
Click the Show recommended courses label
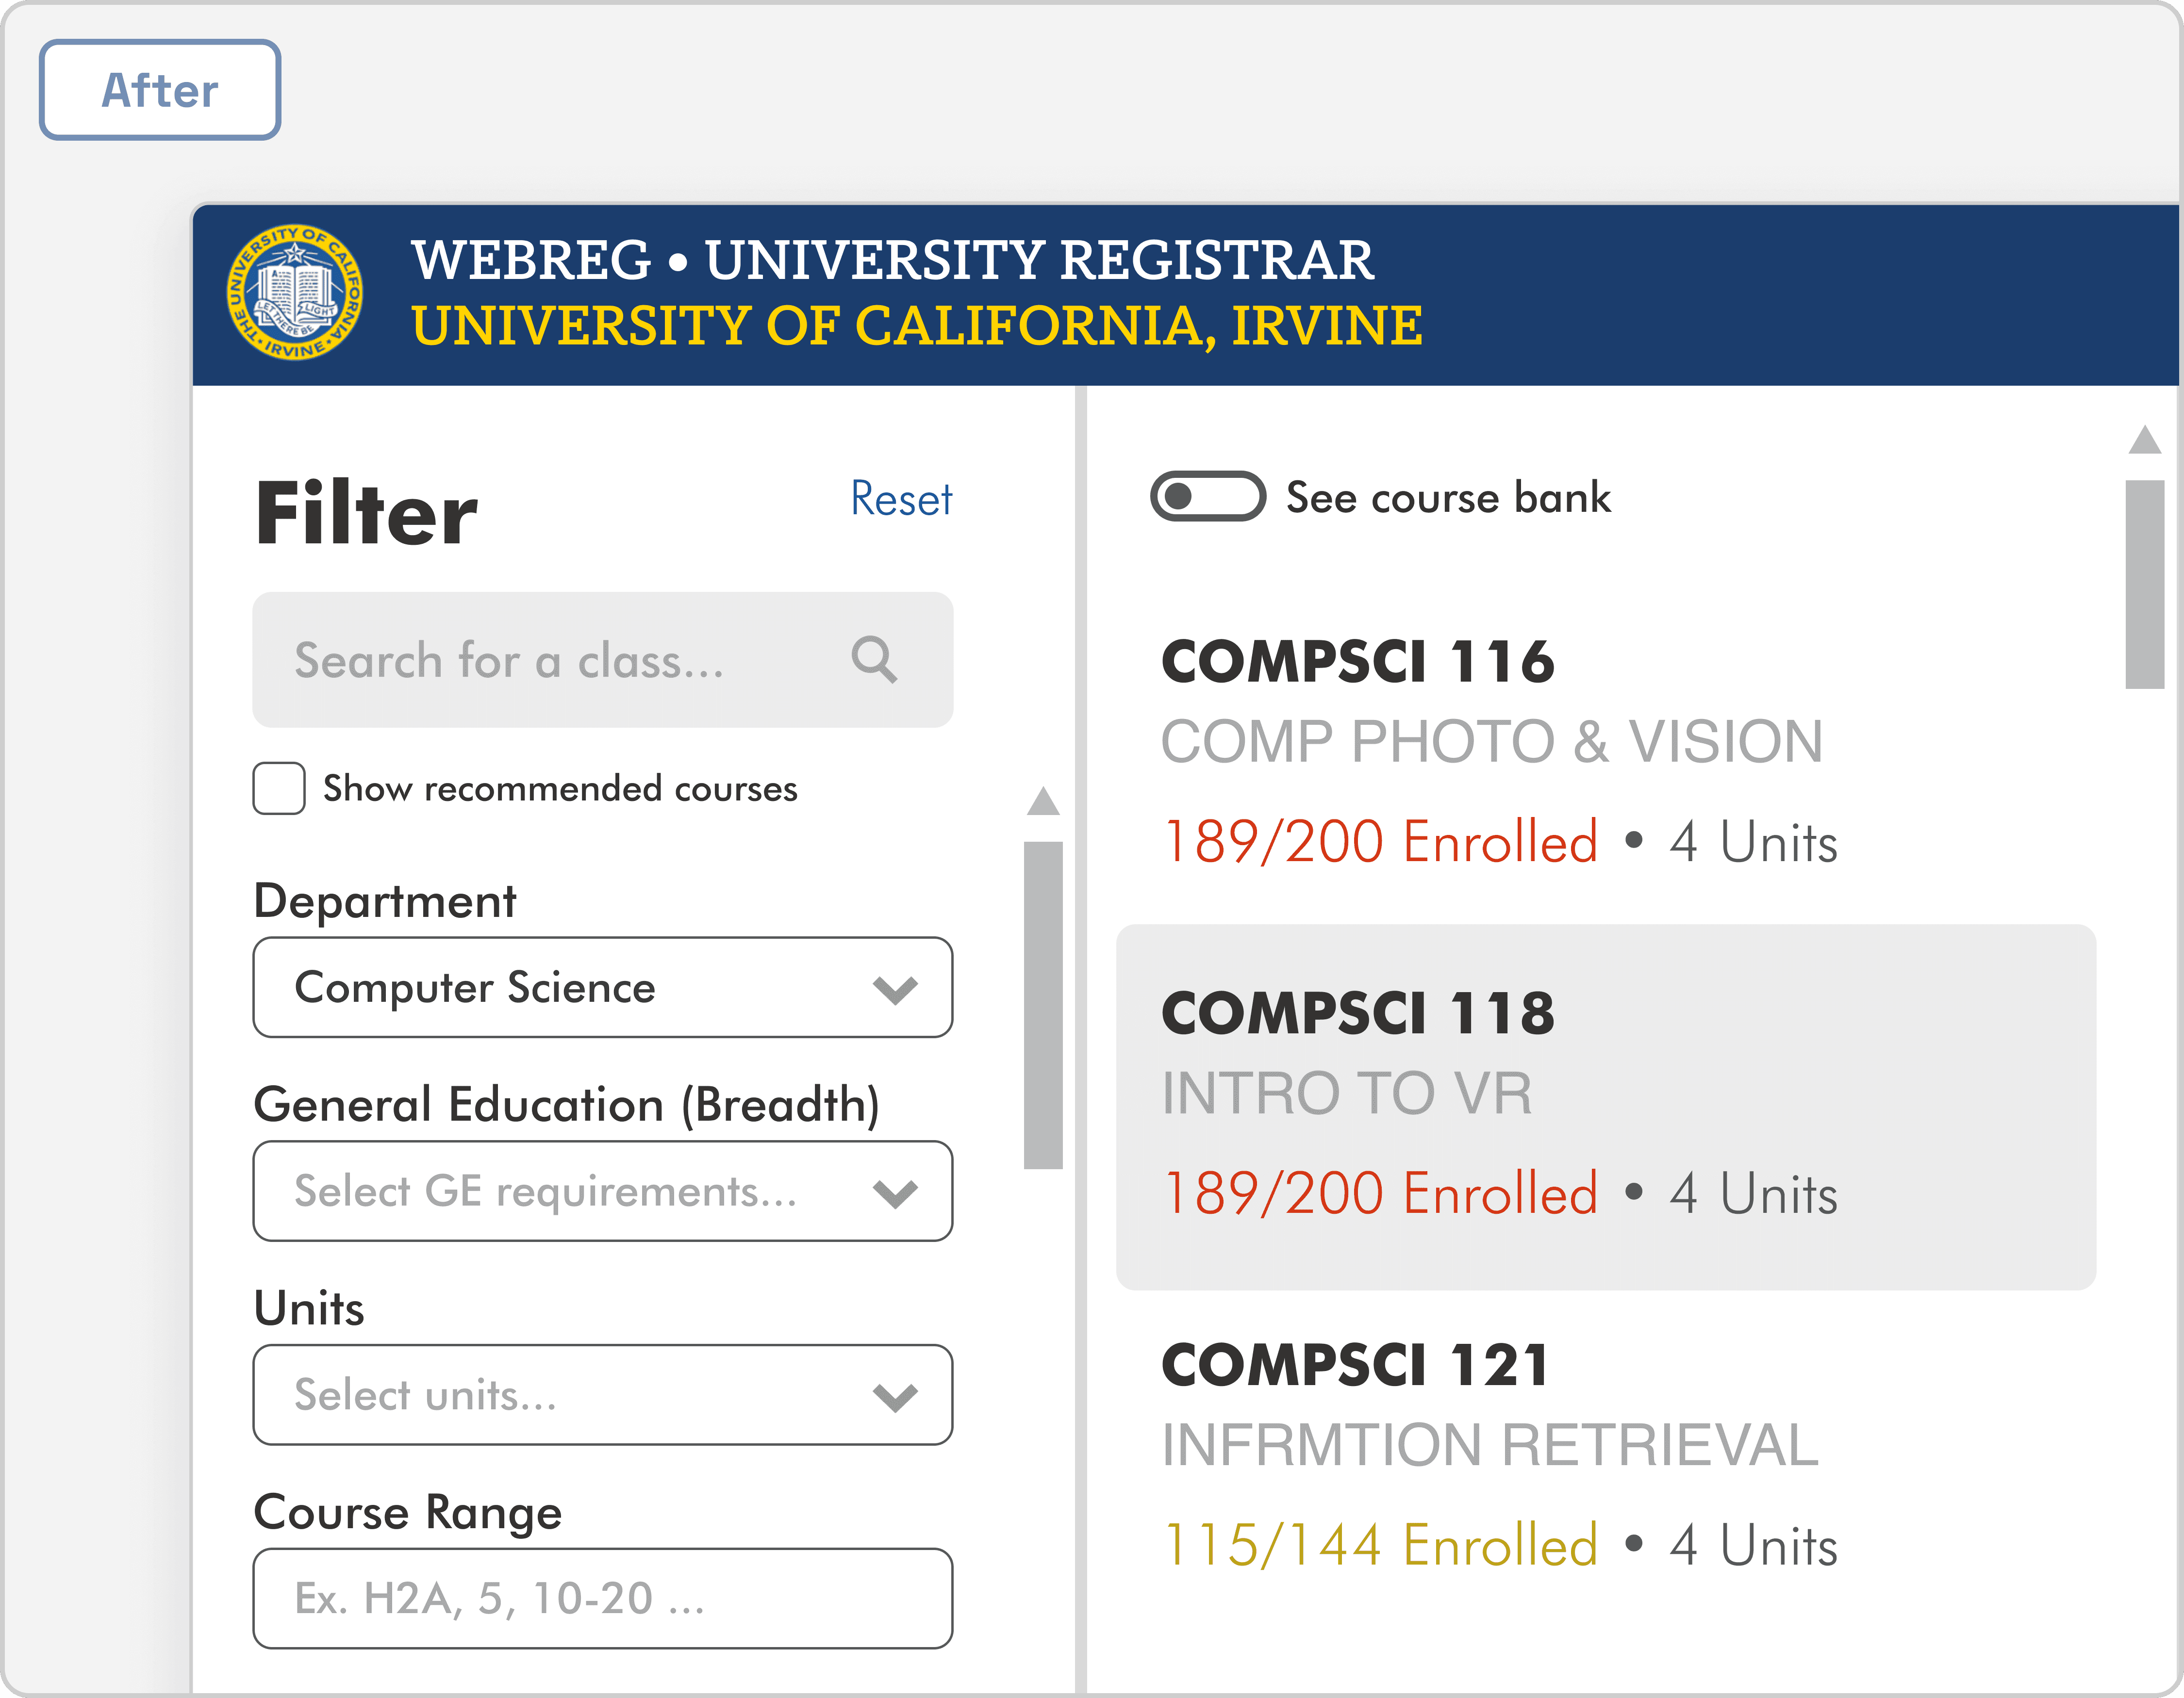tap(560, 788)
